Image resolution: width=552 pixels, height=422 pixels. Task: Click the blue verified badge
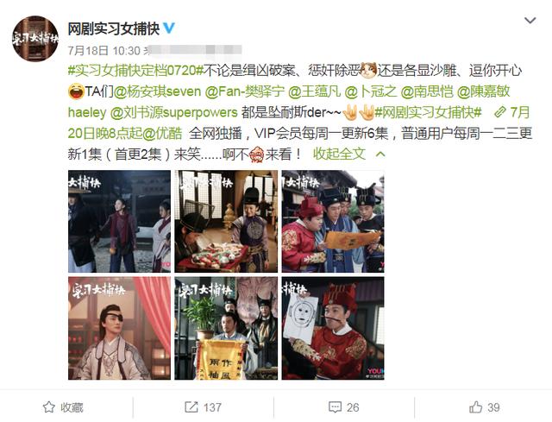(169, 28)
